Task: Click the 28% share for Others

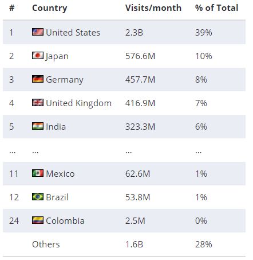Action: click(x=203, y=245)
